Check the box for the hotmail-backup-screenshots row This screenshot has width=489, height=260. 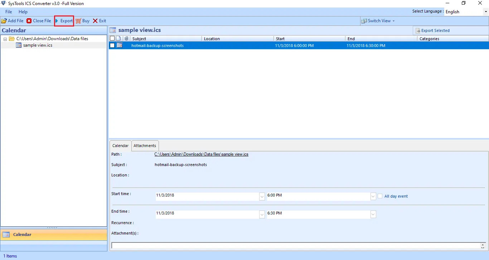click(112, 46)
